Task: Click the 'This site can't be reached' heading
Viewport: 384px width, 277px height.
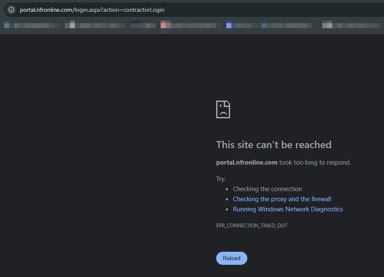Action: tap(273, 145)
